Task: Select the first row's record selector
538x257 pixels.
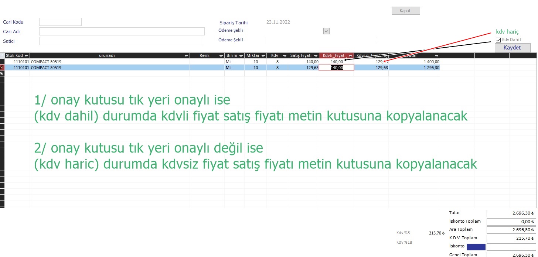Action: pos(2,62)
